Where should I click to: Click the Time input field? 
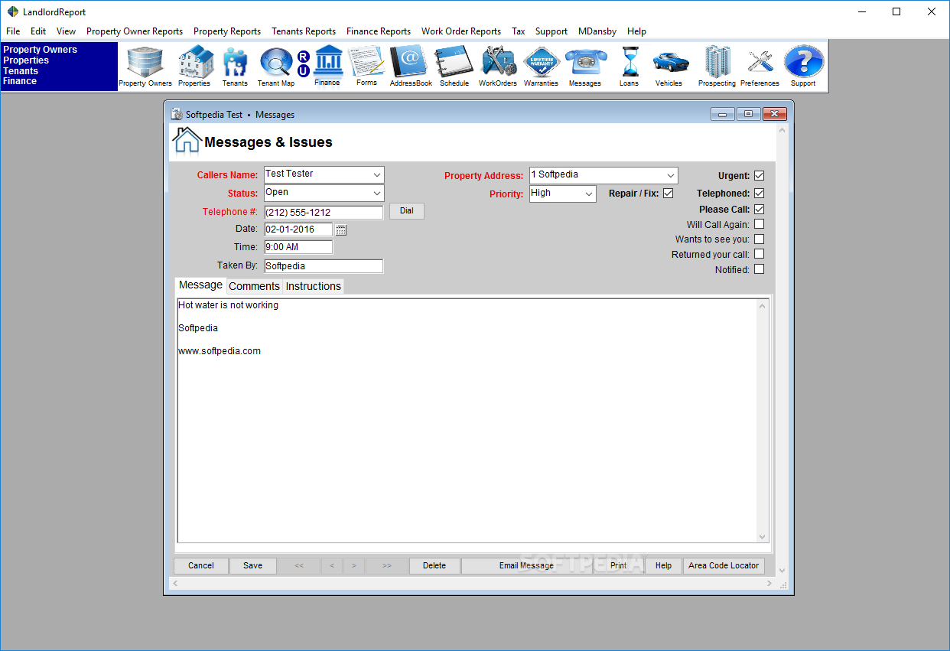point(298,247)
